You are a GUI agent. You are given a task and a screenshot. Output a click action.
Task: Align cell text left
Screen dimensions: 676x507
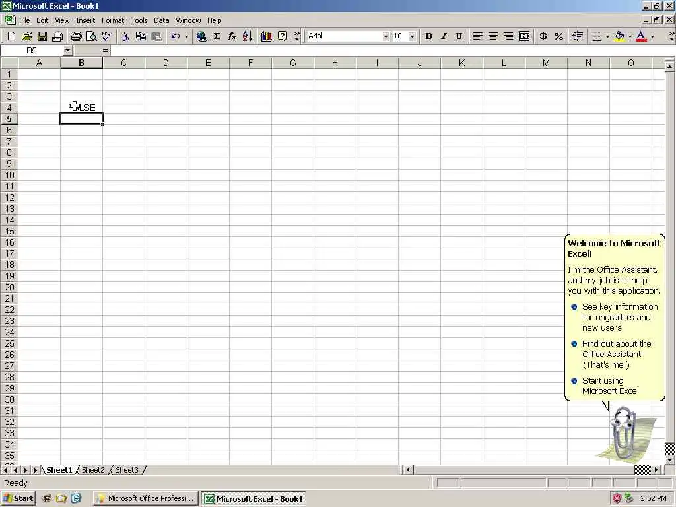478,36
